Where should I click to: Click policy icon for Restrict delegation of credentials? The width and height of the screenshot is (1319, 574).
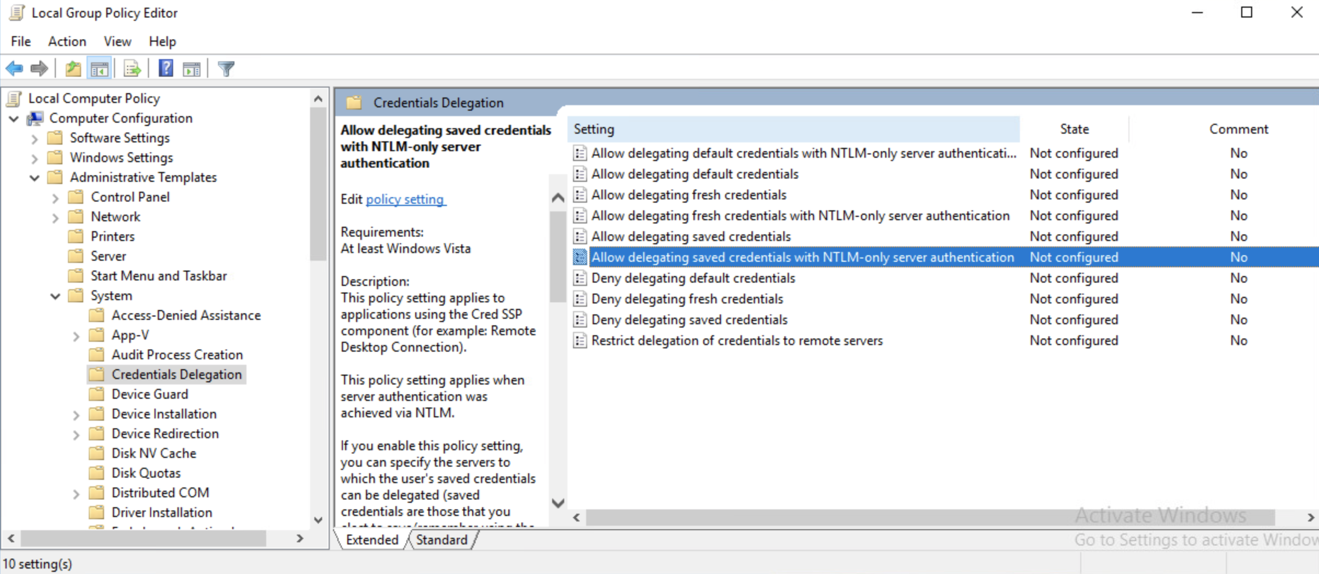pos(580,341)
